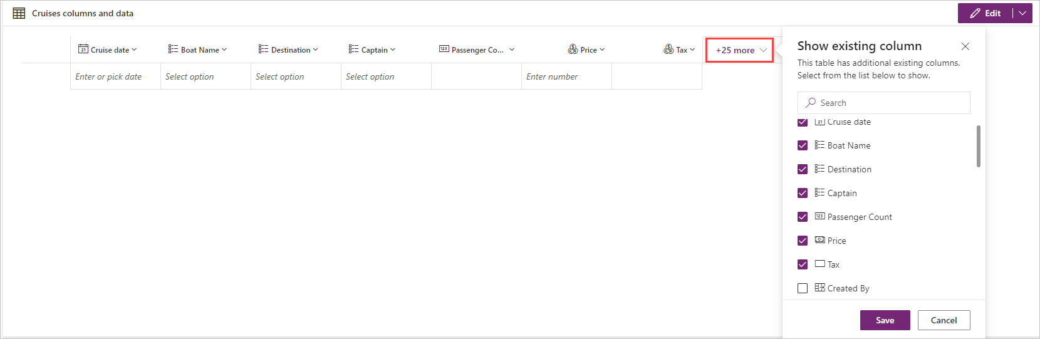Image resolution: width=1040 pixels, height=339 pixels.
Task: Cancel the Show existing column panel
Action: click(x=944, y=320)
